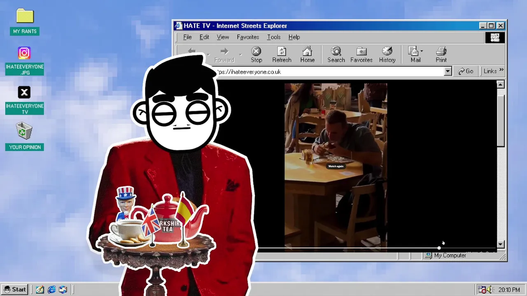Close the HATE TV browser window
Viewport: 527px width, 296px height.
(x=500, y=26)
